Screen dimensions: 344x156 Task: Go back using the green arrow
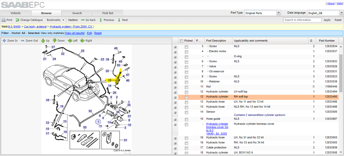pyautogui.click(x=83, y=20)
